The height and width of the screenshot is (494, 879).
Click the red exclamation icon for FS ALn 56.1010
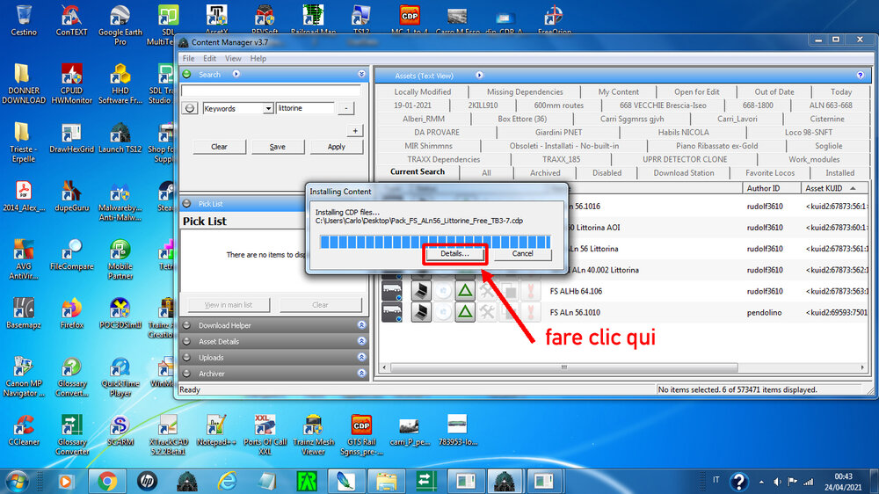pyautogui.click(x=530, y=312)
